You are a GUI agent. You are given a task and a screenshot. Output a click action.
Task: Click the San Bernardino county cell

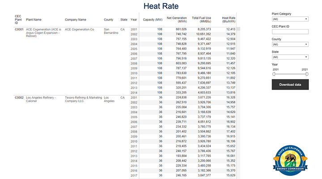111,31
